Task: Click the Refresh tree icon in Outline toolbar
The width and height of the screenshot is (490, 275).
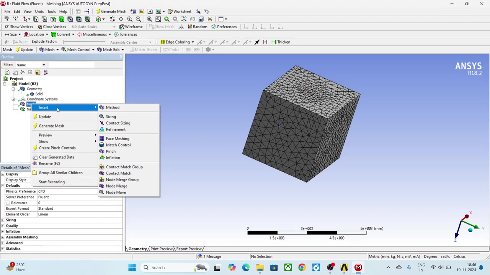Action: pos(7,72)
